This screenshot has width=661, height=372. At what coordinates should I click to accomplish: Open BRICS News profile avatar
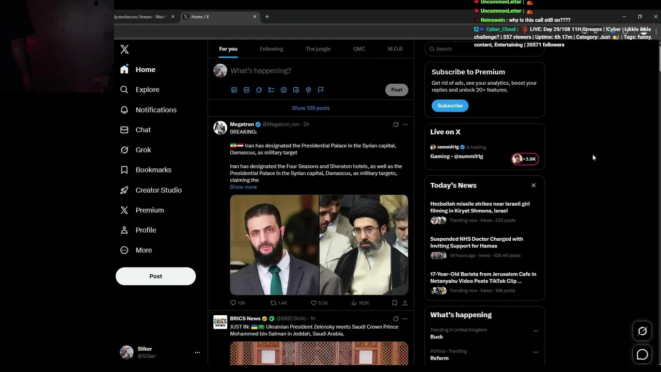(221, 322)
